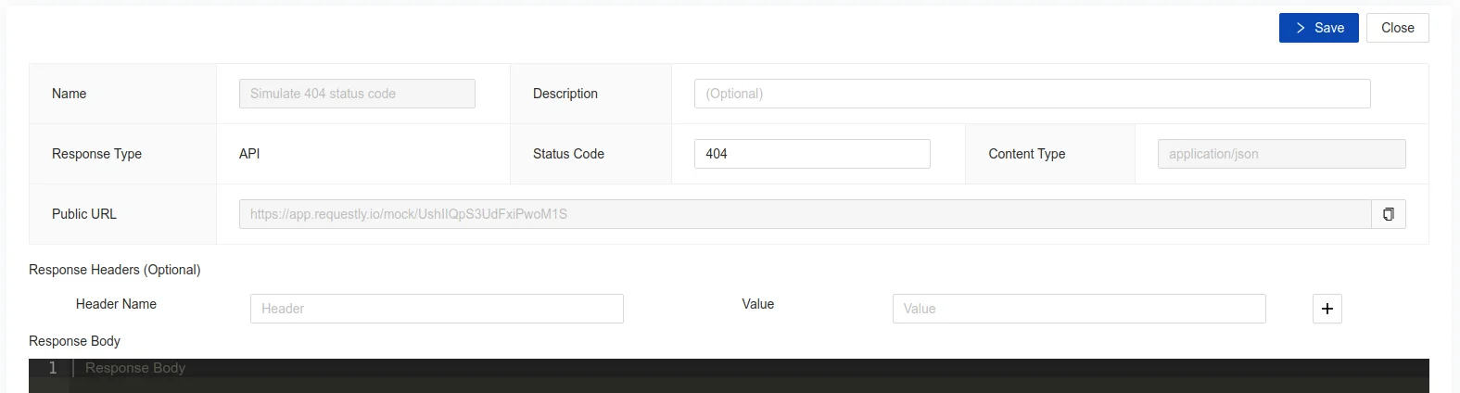Click the 'API' response type text
This screenshot has width=1460, height=393.
pos(249,154)
